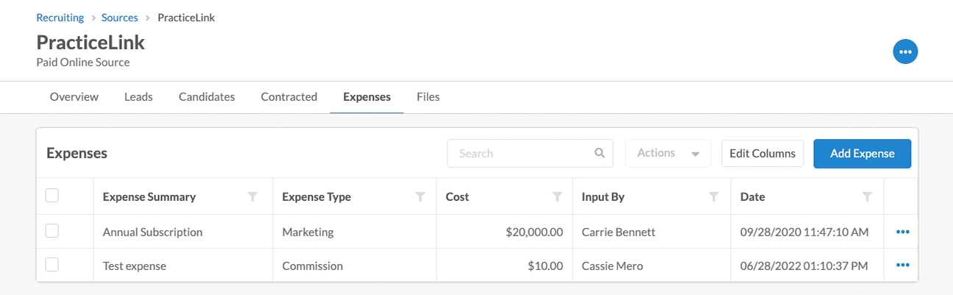Click the Edit Columns button
This screenshot has width=953, height=295.
point(762,154)
